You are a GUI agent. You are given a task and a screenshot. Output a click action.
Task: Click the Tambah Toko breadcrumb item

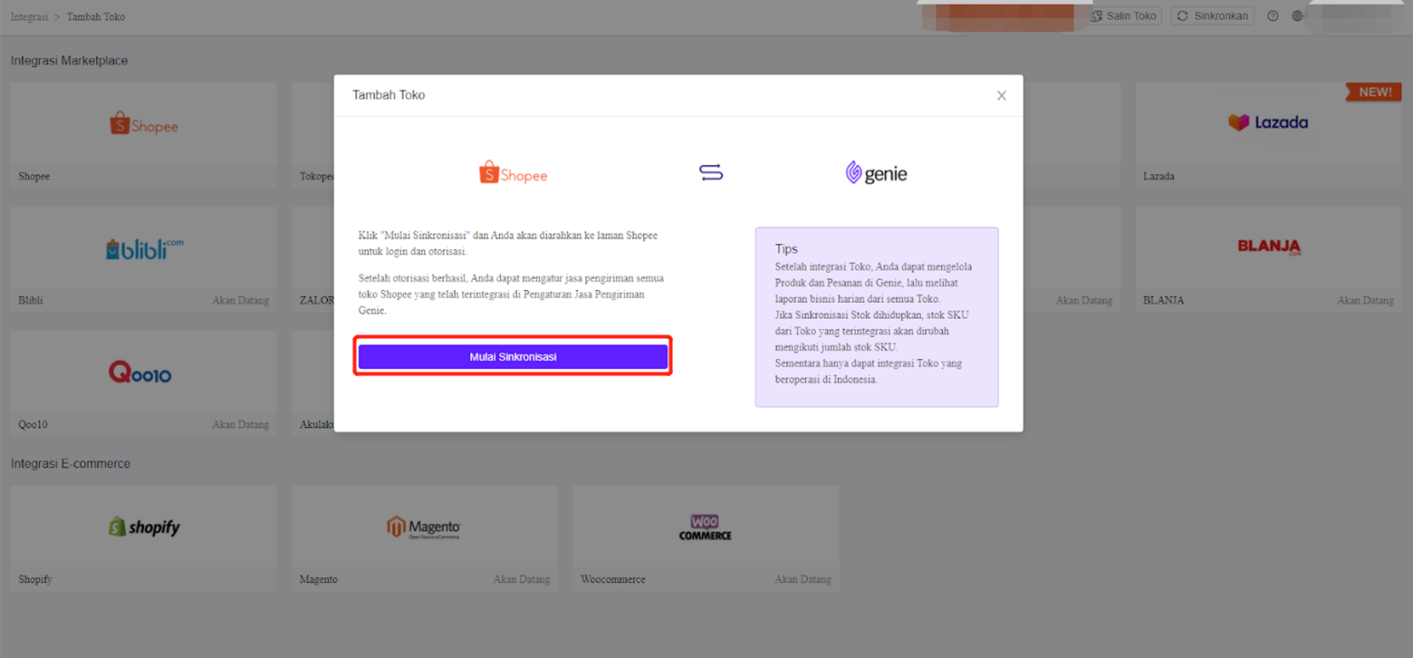(x=96, y=16)
